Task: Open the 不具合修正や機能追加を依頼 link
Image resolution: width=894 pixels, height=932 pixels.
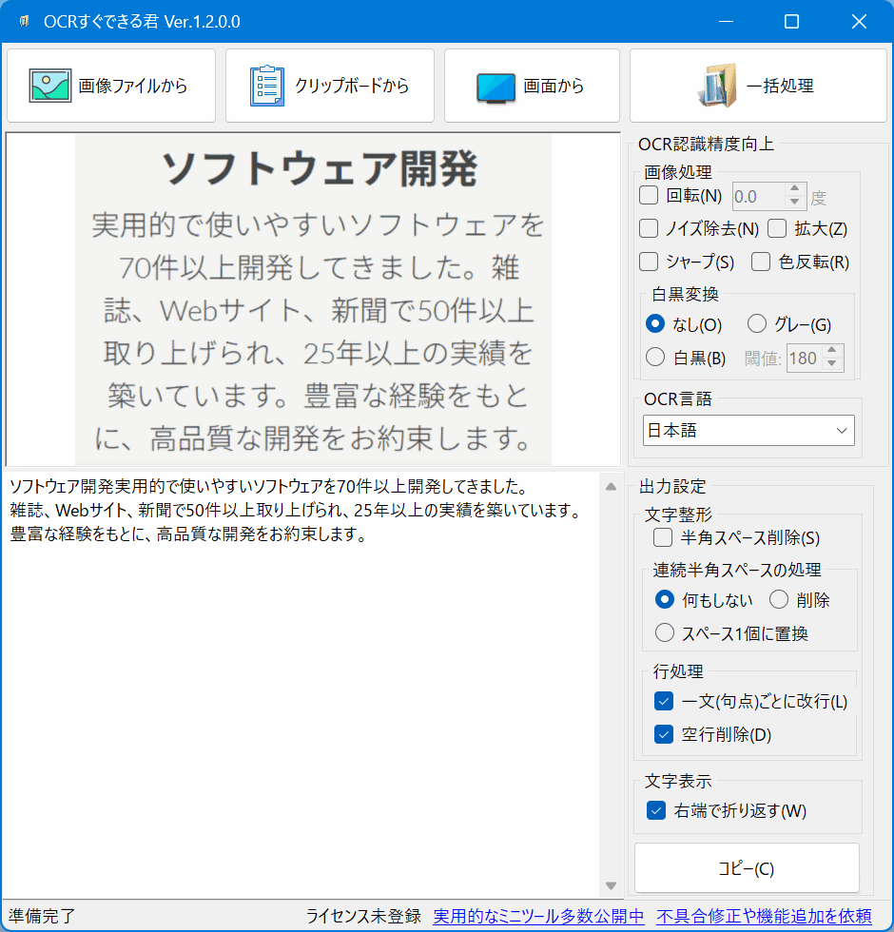Action: [764, 916]
